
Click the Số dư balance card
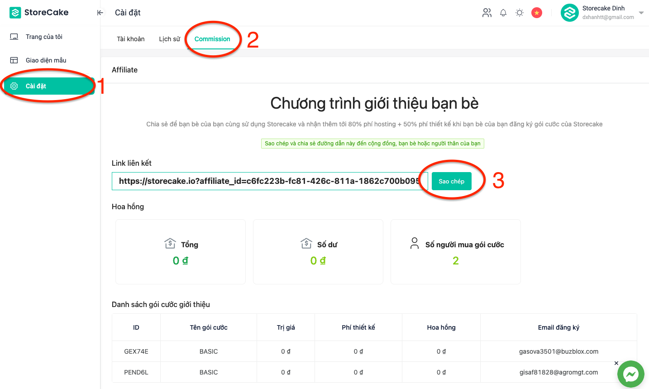click(318, 252)
